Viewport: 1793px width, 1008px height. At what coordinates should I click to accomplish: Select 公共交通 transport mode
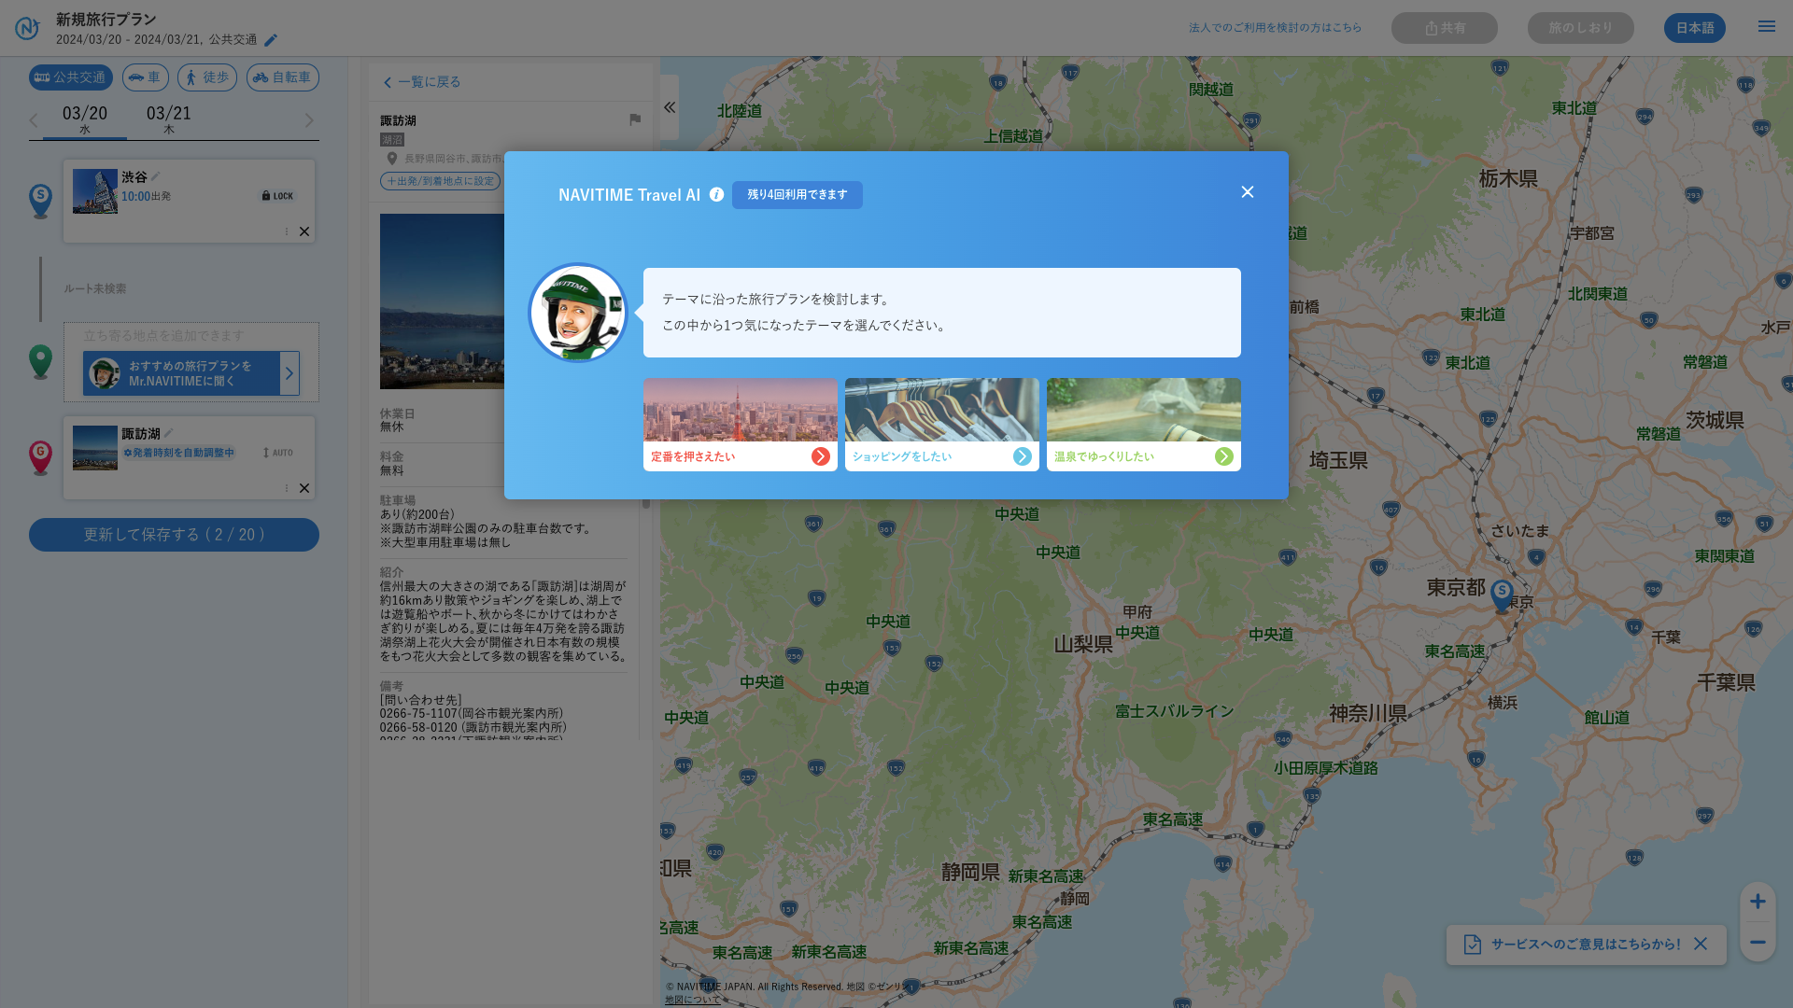click(71, 77)
